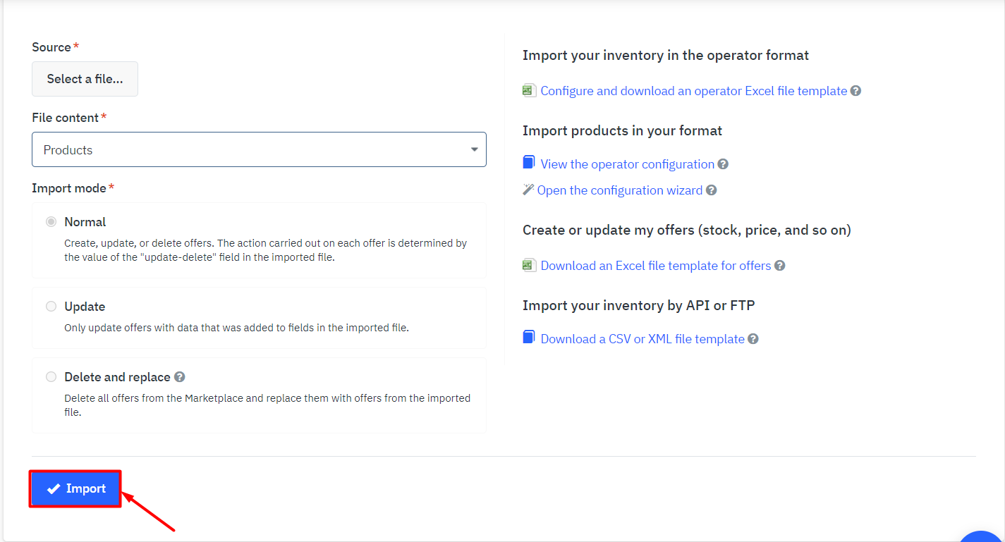The width and height of the screenshot is (1005, 542).
Task: Click the Select a file button
Action: click(x=85, y=79)
